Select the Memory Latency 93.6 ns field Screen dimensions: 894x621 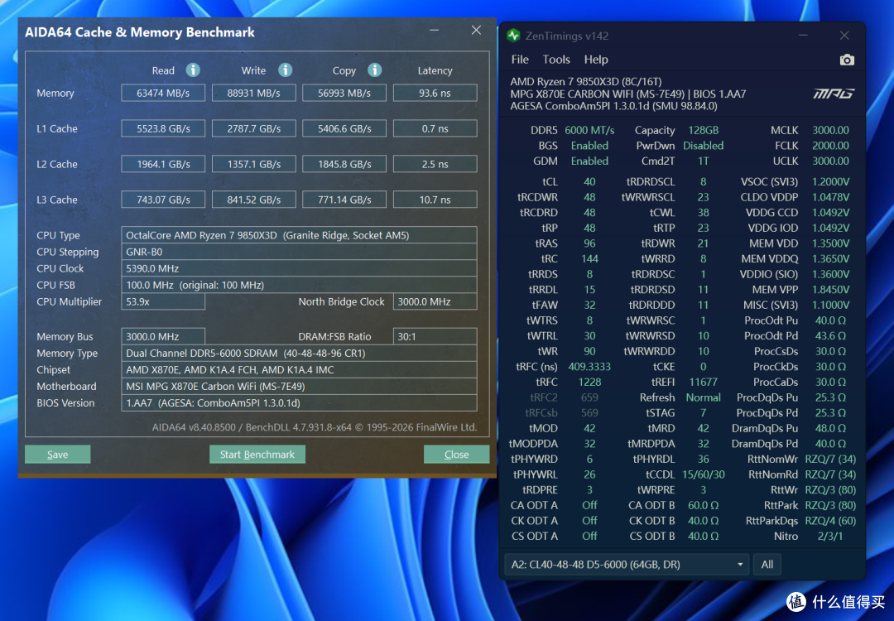(435, 93)
